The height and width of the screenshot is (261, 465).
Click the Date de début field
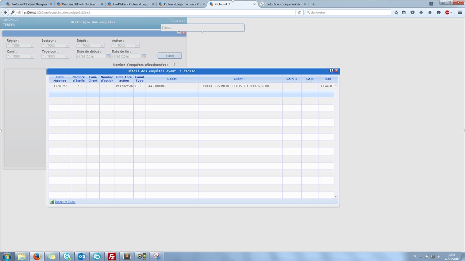coord(91,57)
